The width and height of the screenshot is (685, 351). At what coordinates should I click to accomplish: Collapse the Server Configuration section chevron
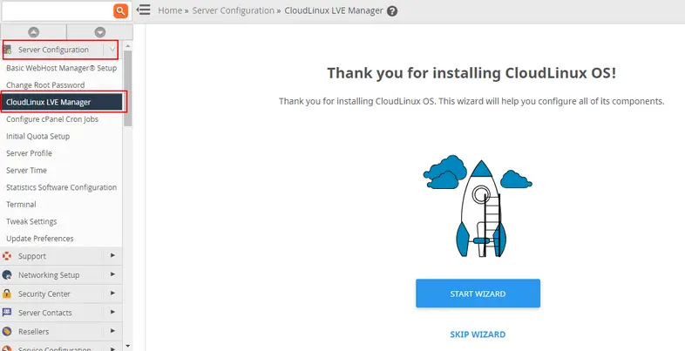112,50
